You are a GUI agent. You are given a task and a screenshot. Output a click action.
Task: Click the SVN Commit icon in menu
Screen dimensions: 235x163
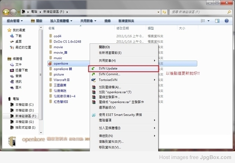pyautogui.click(x=93, y=74)
